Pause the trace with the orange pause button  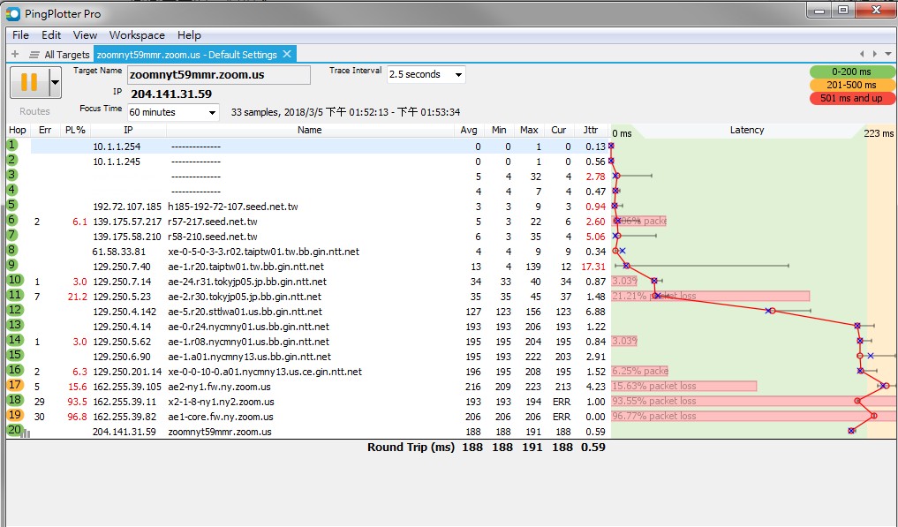(x=29, y=83)
